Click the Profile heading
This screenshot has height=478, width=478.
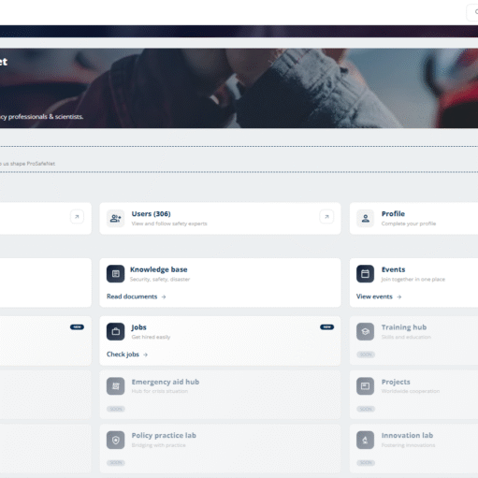point(393,214)
